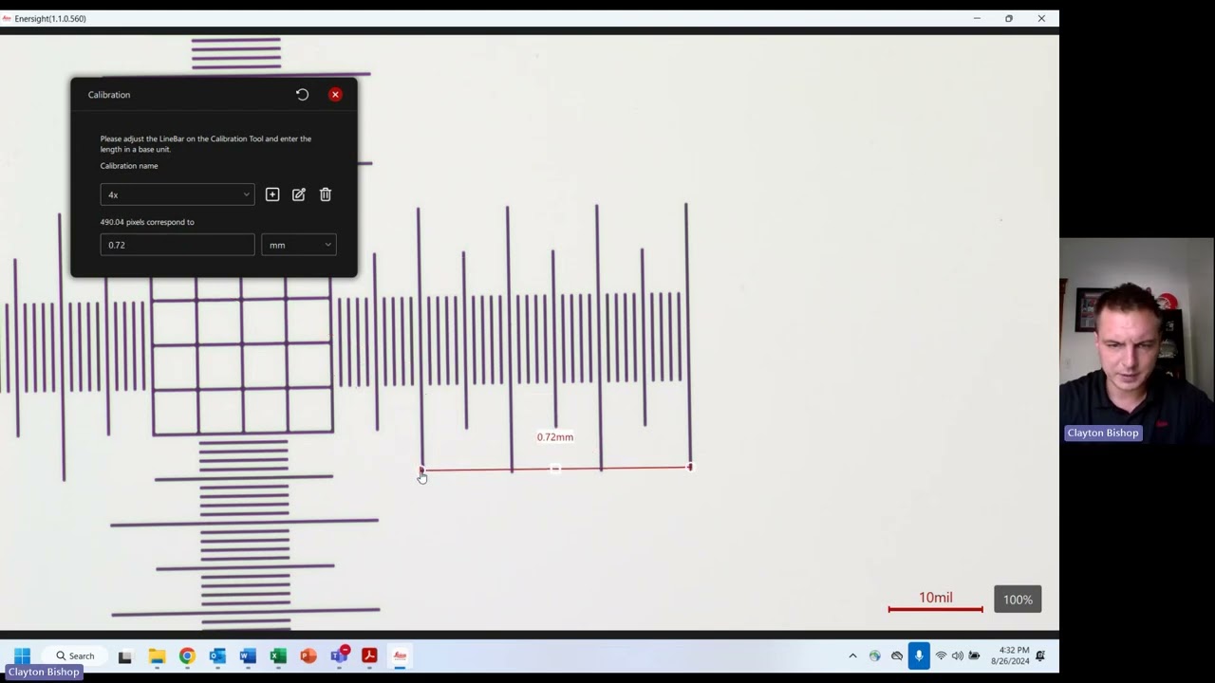Open Microsoft Word from the taskbar

tap(248, 655)
